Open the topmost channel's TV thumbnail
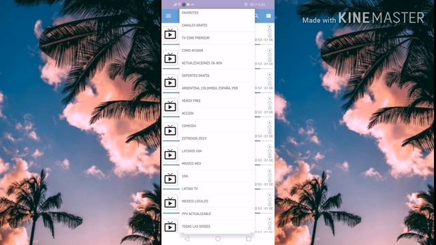The height and width of the screenshot is (245, 436). (x=170, y=34)
